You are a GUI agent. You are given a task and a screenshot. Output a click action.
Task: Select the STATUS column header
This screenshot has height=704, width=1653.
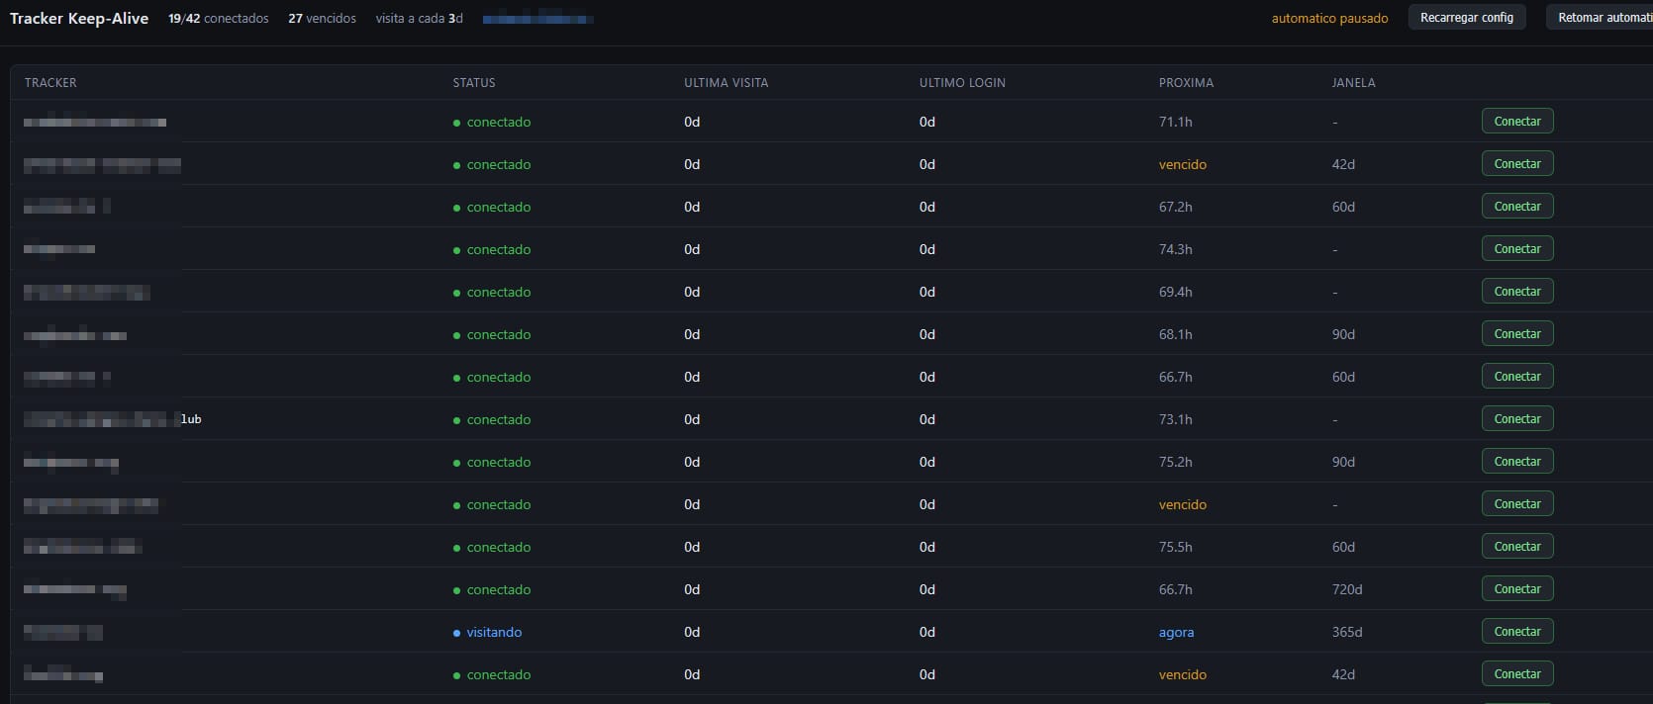[x=474, y=83]
